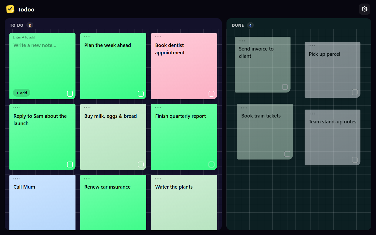
Task: Click the DONE column heading
Action: [238, 25]
